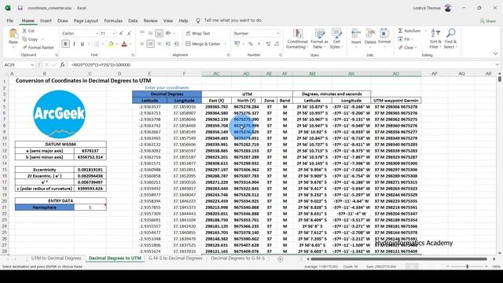Click Merge & Center button
This screenshot has height=283, width=503.
[x=203, y=44]
